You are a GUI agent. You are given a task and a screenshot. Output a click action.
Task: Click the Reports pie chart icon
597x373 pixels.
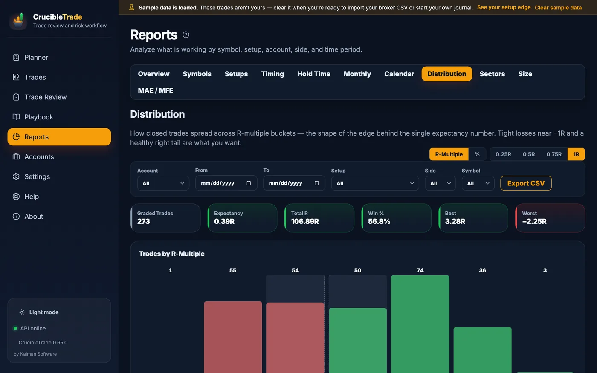coord(16,137)
